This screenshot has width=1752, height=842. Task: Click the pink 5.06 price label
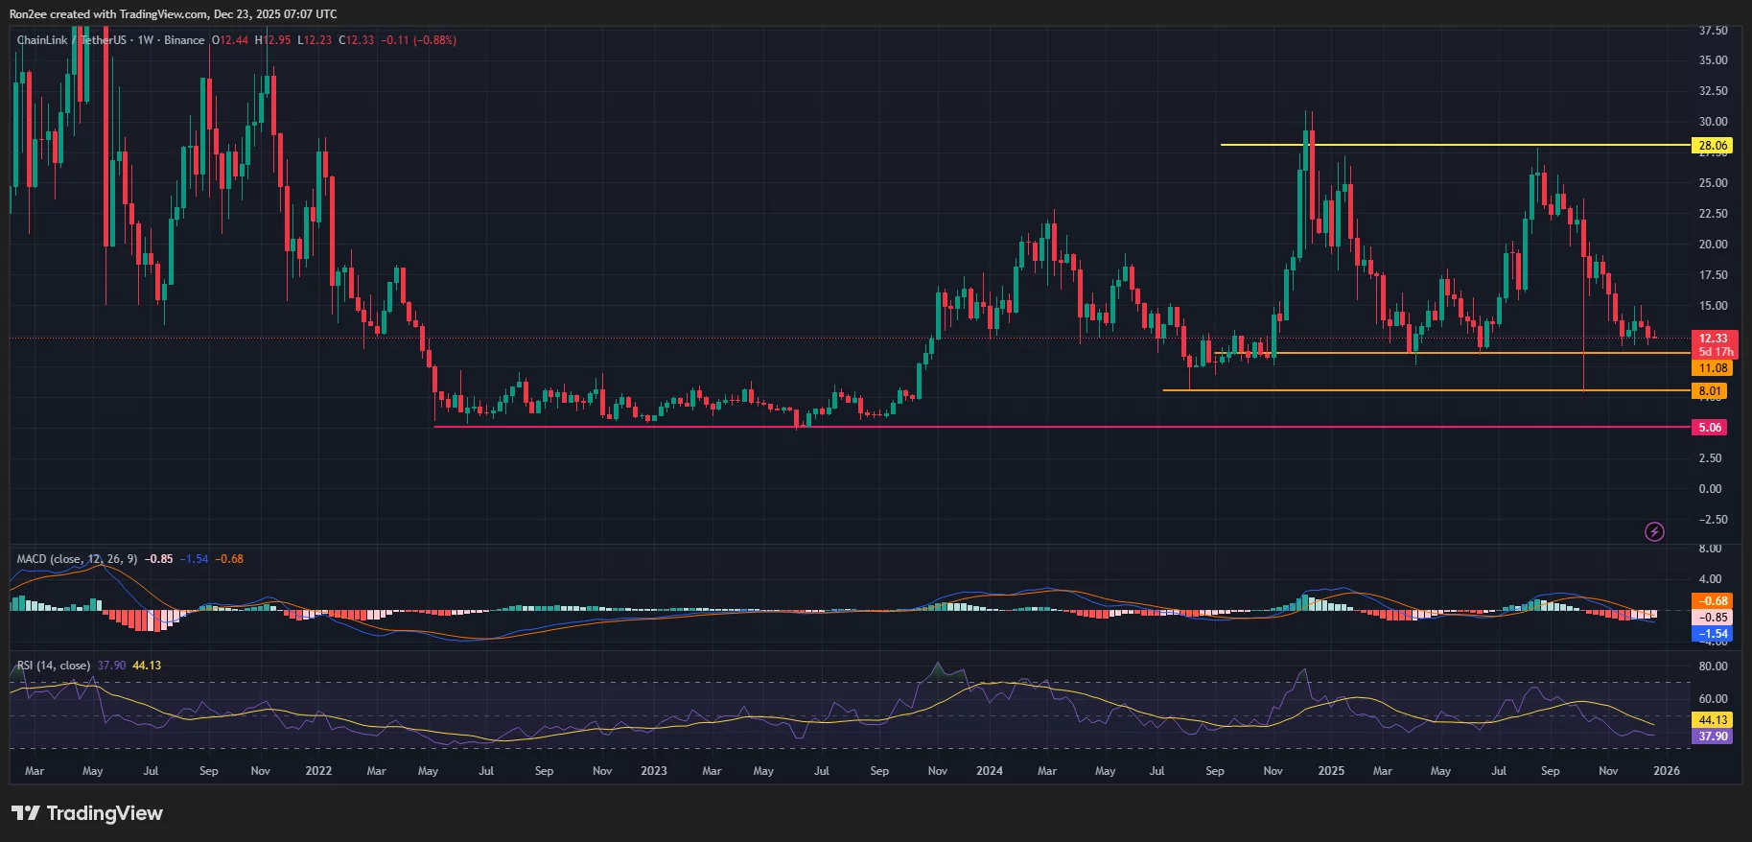click(x=1710, y=428)
